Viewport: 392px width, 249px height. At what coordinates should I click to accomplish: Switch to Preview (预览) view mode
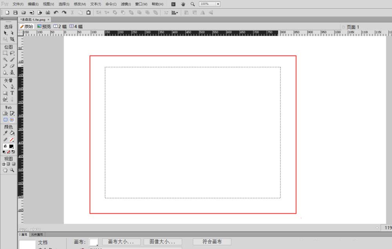click(x=44, y=27)
